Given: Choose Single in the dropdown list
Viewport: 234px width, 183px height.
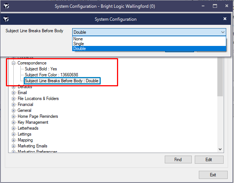Looking at the screenshot, I should tap(79, 44).
